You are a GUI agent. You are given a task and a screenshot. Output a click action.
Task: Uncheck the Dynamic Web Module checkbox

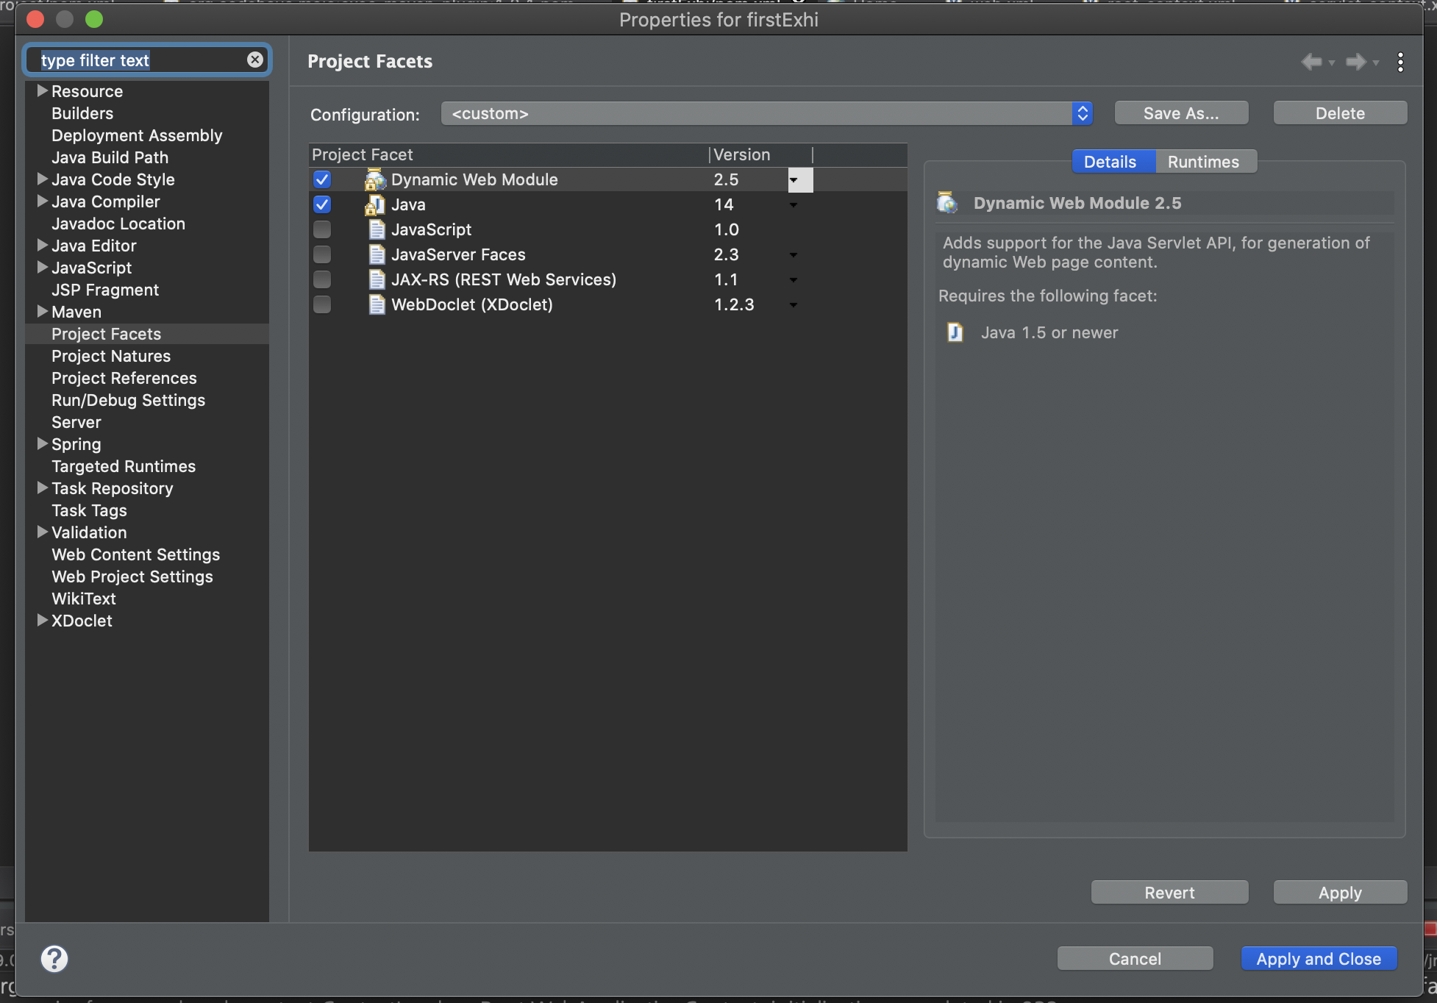(322, 179)
